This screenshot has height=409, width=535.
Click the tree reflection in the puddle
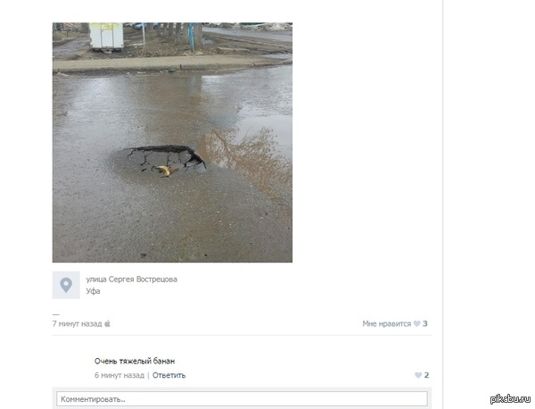(x=247, y=159)
